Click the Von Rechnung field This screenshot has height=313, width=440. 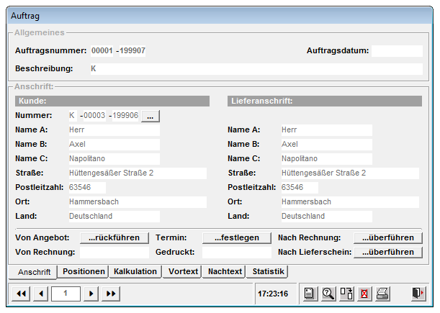tap(115, 253)
